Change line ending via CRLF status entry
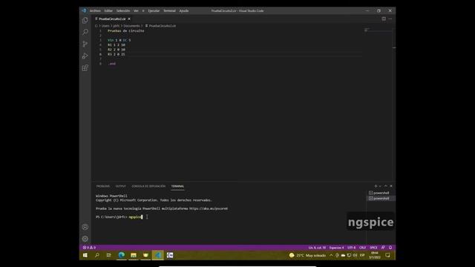Screen dimensions: 475x267 [363, 248]
